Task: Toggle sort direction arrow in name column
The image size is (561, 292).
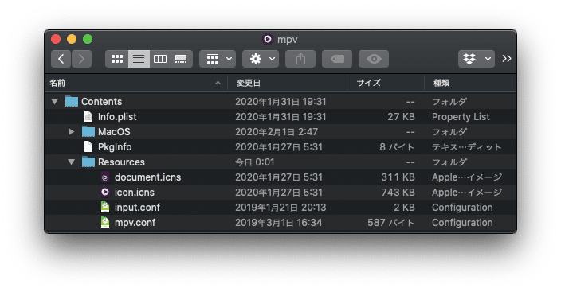Action: (218, 83)
